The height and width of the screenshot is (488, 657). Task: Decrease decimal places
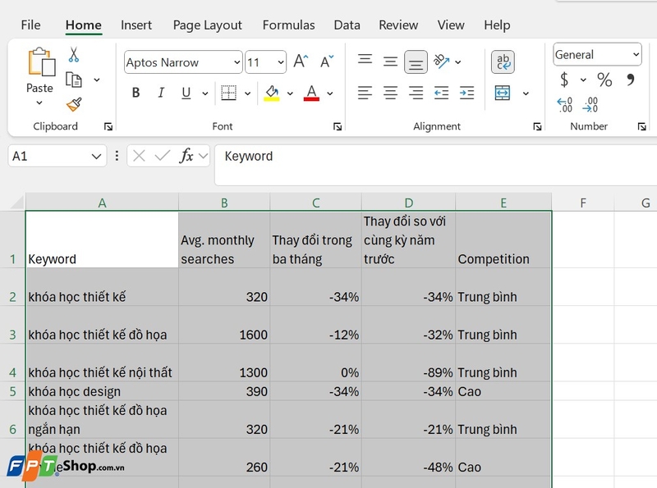pyautogui.click(x=590, y=105)
